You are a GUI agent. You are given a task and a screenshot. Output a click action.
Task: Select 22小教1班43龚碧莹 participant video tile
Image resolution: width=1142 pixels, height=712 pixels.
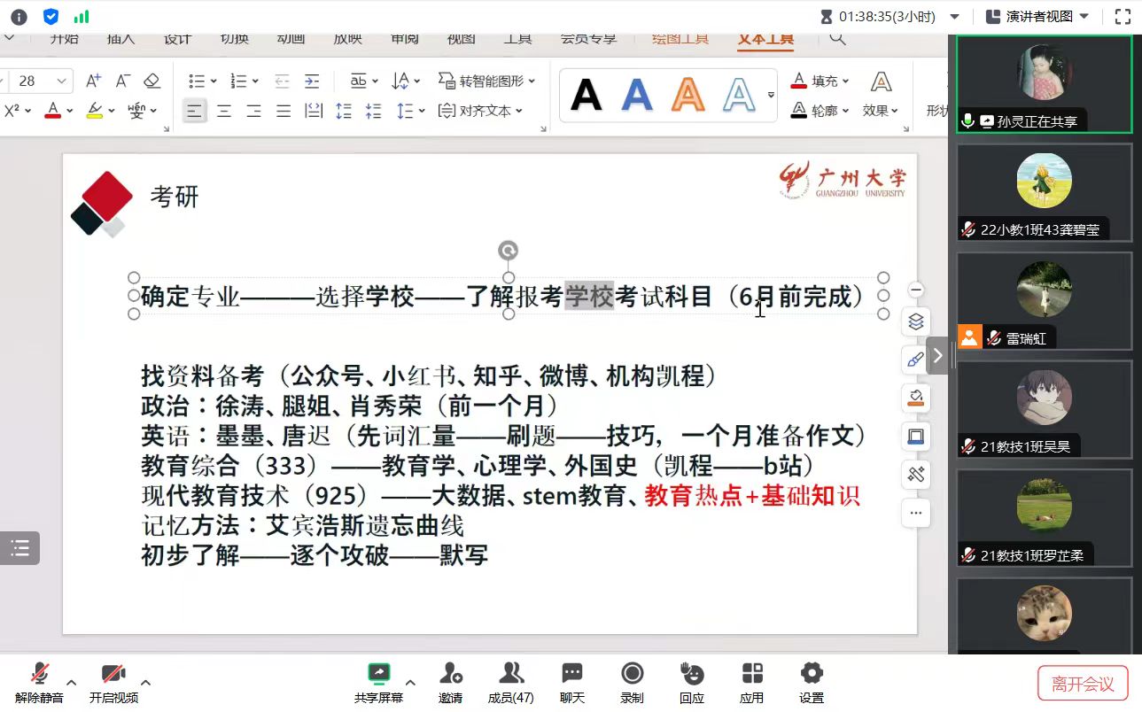click(1044, 191)
